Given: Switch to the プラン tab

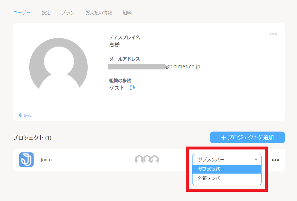Looking at the screenshot, I should (x=68, y=13).
